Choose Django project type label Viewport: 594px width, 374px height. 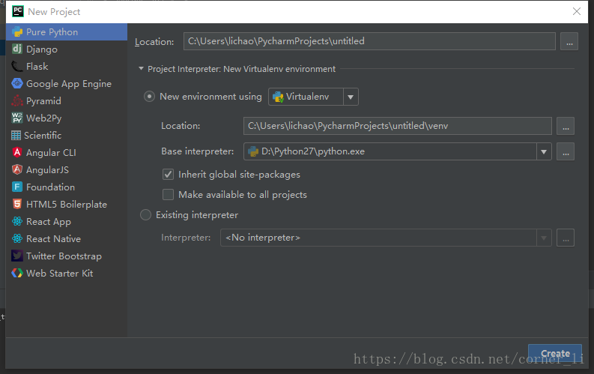coord(42,49)
